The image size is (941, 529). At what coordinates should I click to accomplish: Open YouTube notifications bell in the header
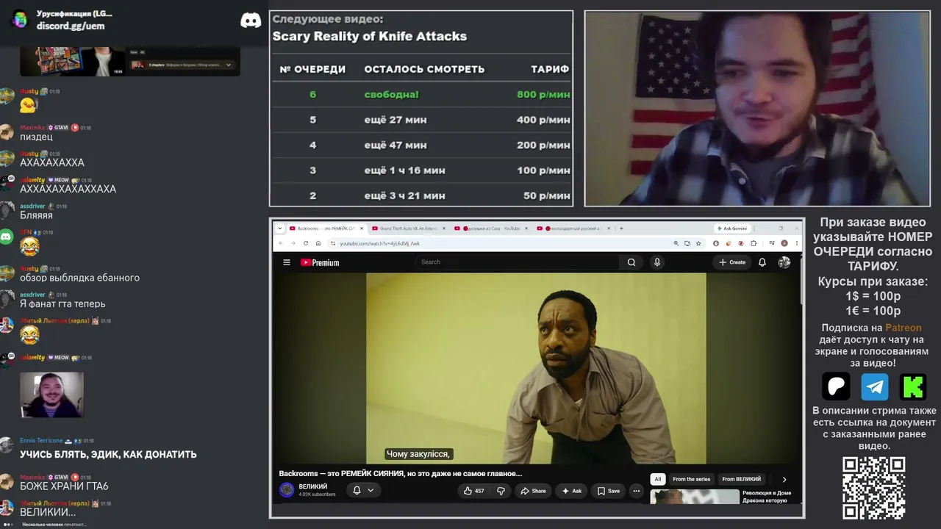(762, 262)
